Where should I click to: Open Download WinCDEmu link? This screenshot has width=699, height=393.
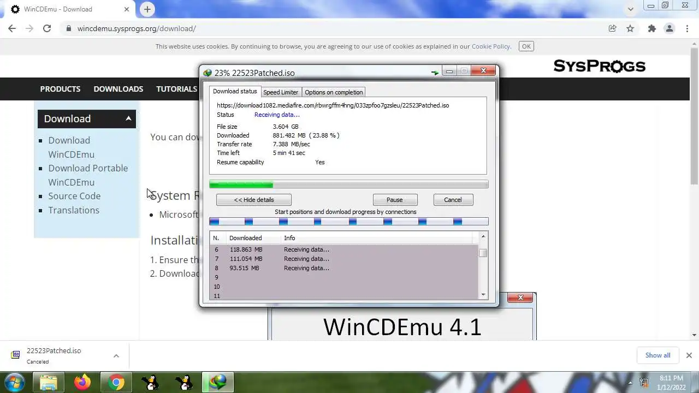[x=71, y=147]
